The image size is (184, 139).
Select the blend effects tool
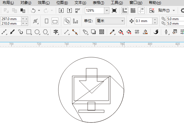[85, 32]
